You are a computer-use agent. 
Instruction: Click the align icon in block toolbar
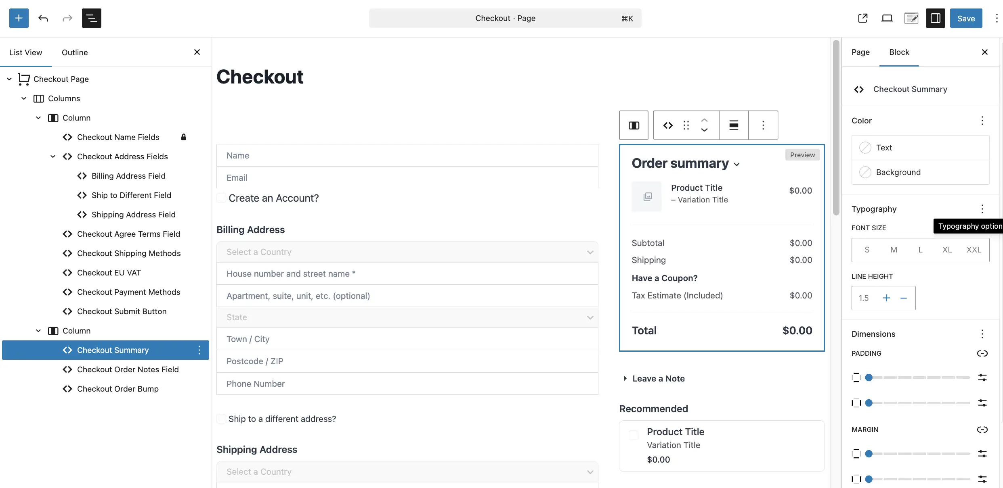click(x=734, y=125)
